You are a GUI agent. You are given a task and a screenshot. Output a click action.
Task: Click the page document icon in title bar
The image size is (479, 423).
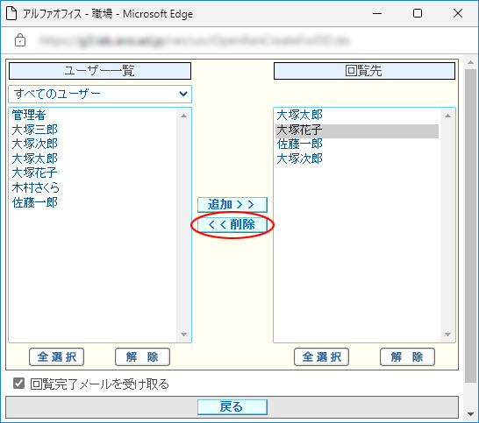point(11,14)
